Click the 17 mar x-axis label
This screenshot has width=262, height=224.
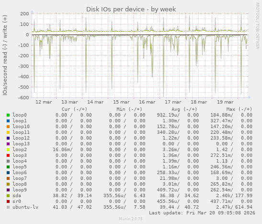click(x=173, y=102)
